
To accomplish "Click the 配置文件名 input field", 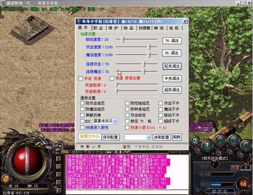I will click(x=90, y=136).
